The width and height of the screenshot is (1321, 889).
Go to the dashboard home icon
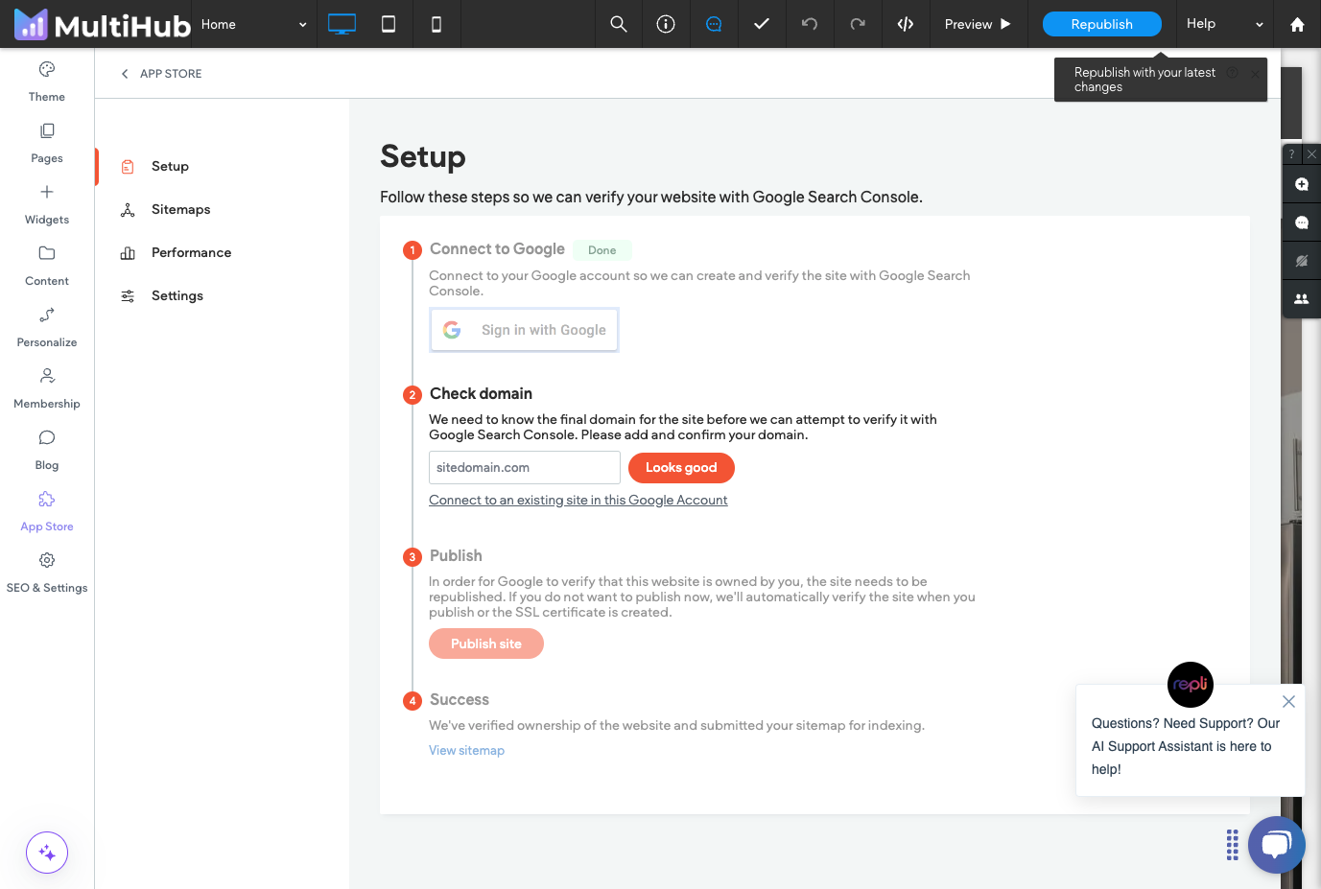pyautogui.click(x=1297, y=24)
